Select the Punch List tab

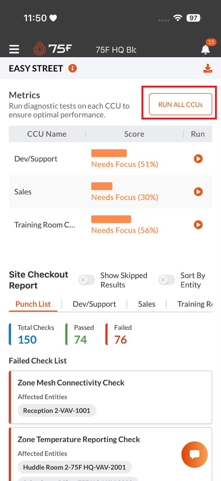[x=33, y=304]
